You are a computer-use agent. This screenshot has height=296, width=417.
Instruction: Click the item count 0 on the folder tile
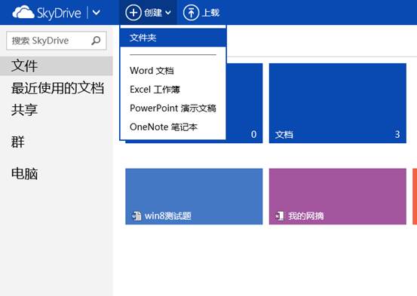(253, 134)
